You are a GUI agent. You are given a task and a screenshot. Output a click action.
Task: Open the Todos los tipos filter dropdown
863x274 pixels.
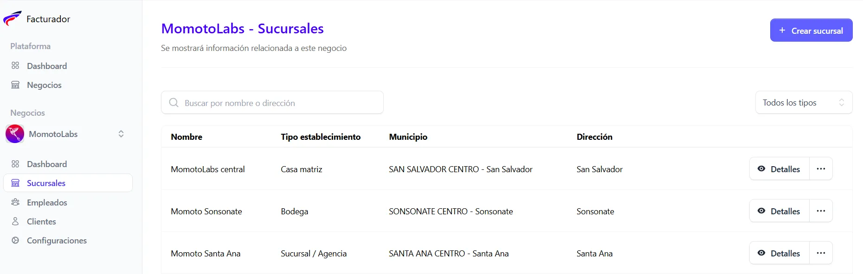pyautogui.click(x=803, y=102)
